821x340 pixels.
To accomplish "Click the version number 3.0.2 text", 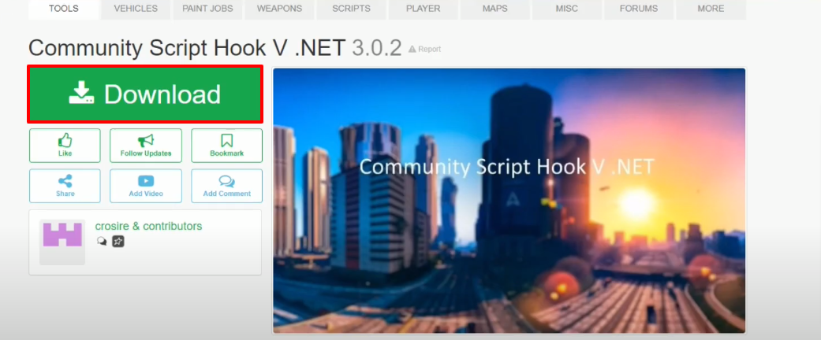I will click(377, 48).
